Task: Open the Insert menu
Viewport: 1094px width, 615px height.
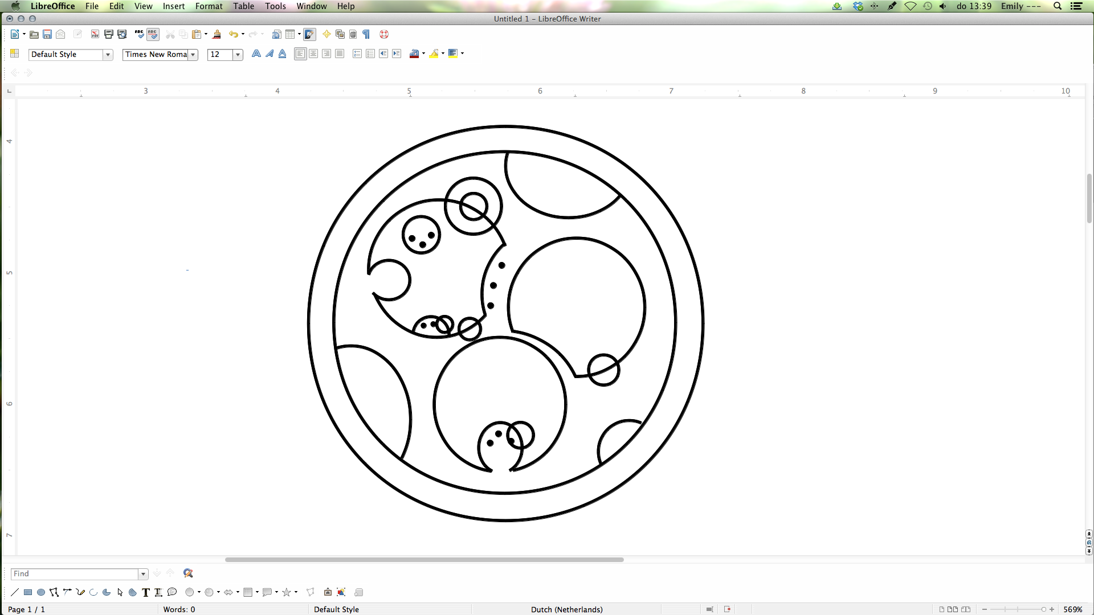Action: point(174,6)
